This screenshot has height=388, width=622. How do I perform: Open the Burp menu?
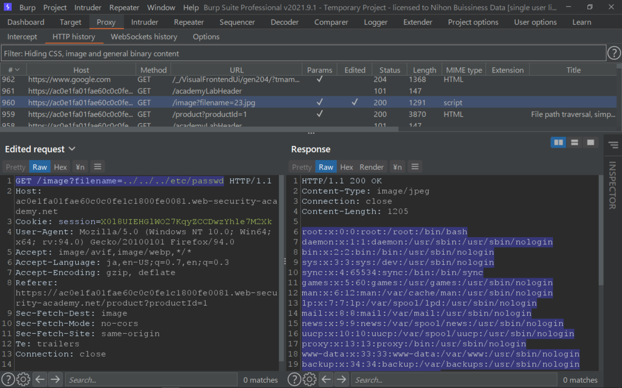click(x=27, y=7)
